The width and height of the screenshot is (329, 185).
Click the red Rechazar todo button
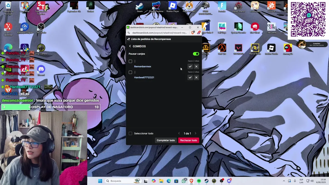tap(189, 140)
